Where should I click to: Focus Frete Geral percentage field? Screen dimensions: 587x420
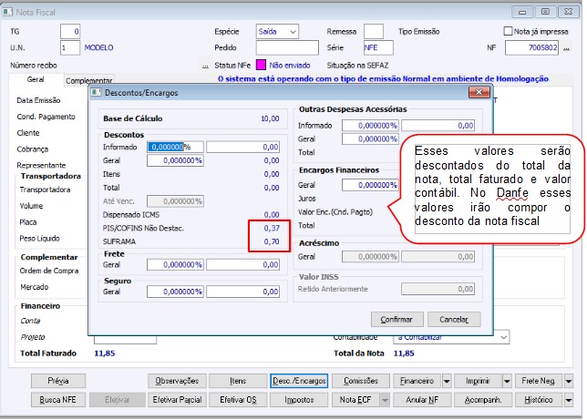tap(175, 265)
